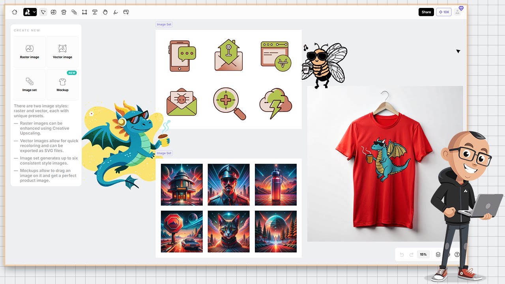The image size is (505, 284).
Task: Redo the last action
Action: click(x=411, y=254)
